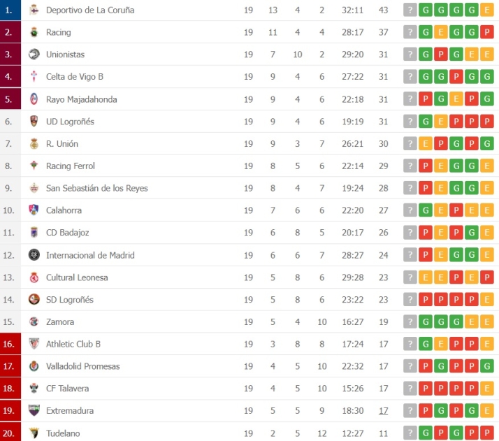Open the UD Logroñés team page

70,122
